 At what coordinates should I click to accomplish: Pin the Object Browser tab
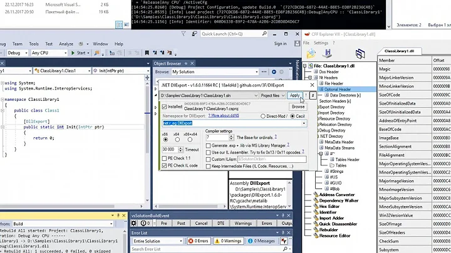pyautogui.click(x=186, y=63)
